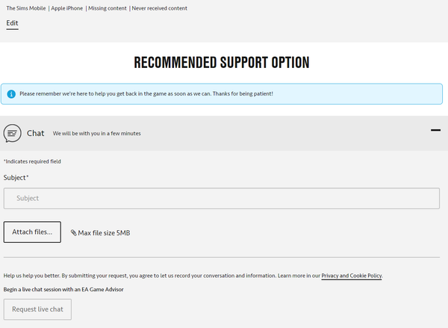Click the 'Begin a live chat session' text
Screen dimensions: 448x328
63,289
